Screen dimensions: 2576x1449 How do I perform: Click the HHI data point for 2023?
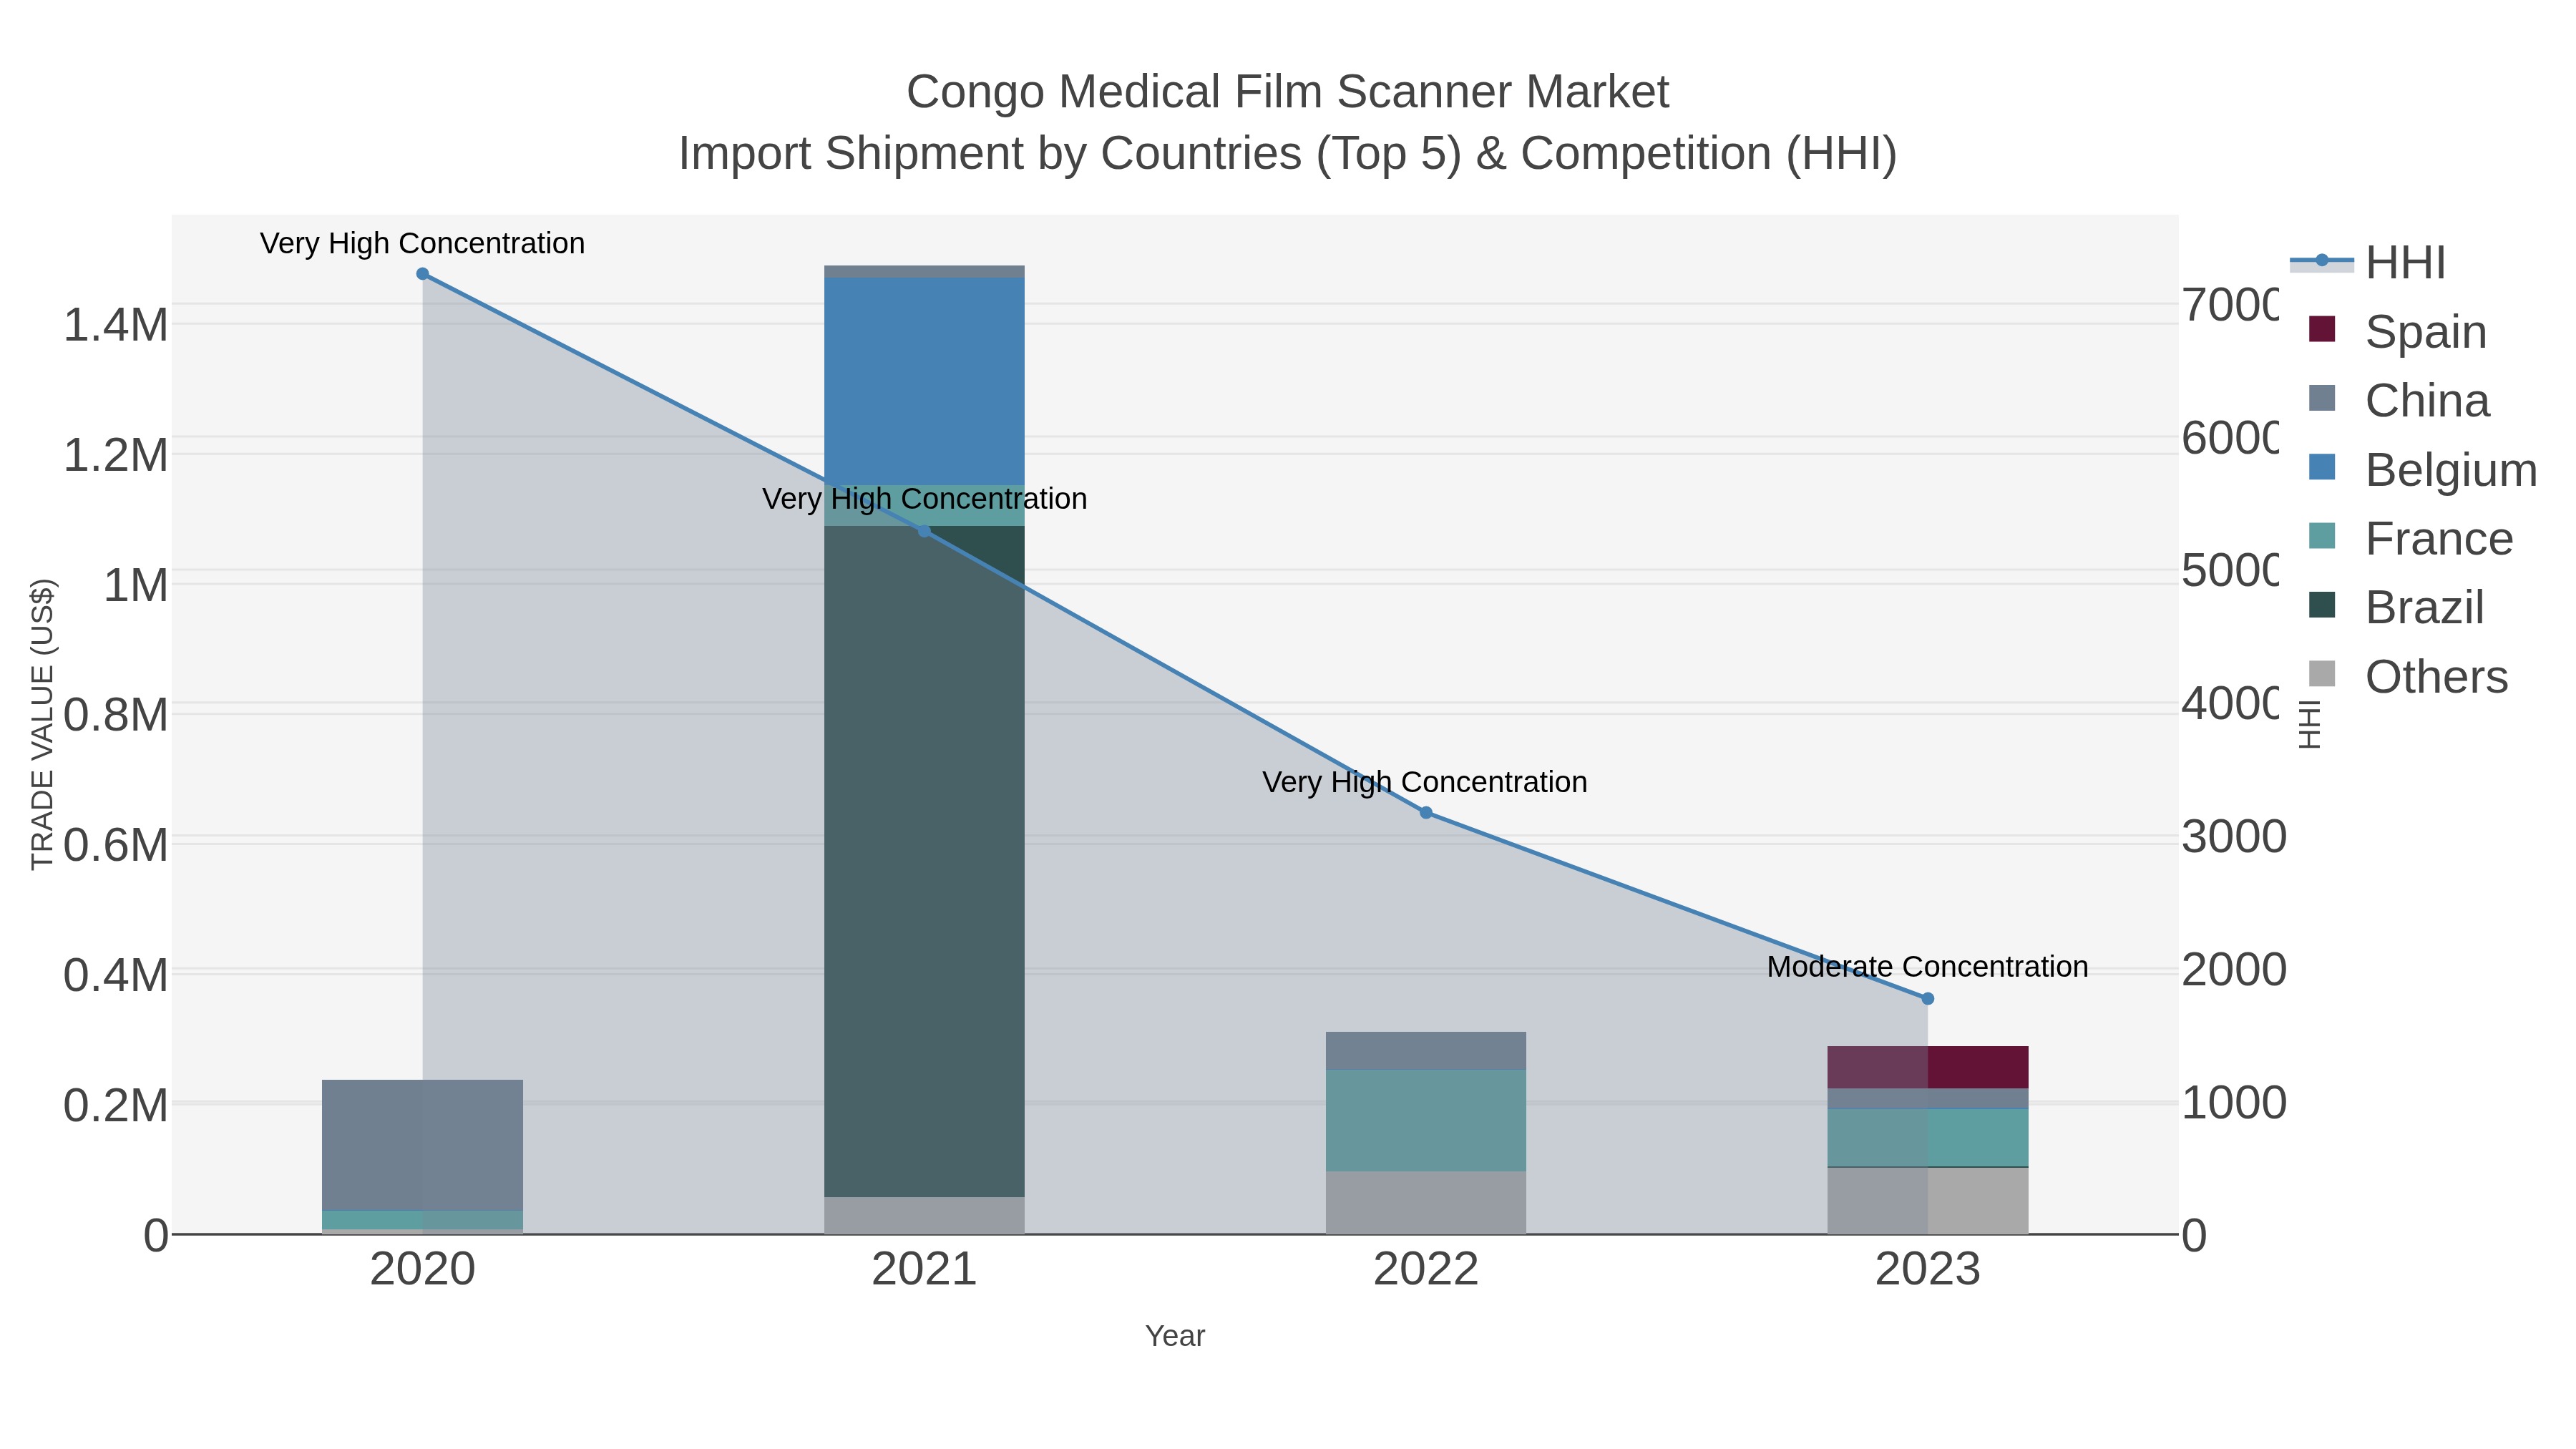[1928, 999]
